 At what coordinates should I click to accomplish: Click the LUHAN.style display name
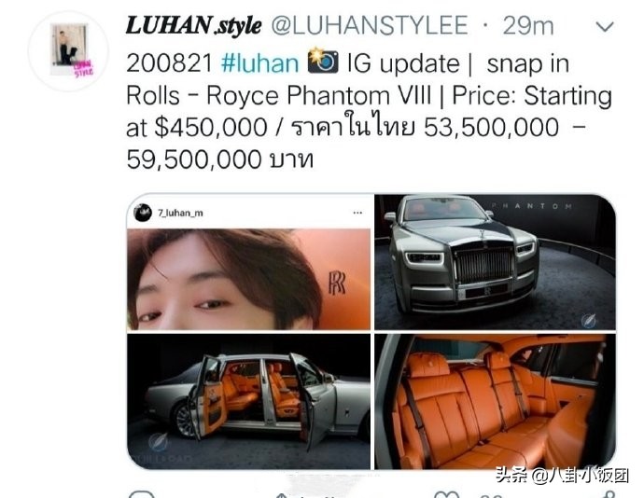pyautogui.click(x=193, y=25)
